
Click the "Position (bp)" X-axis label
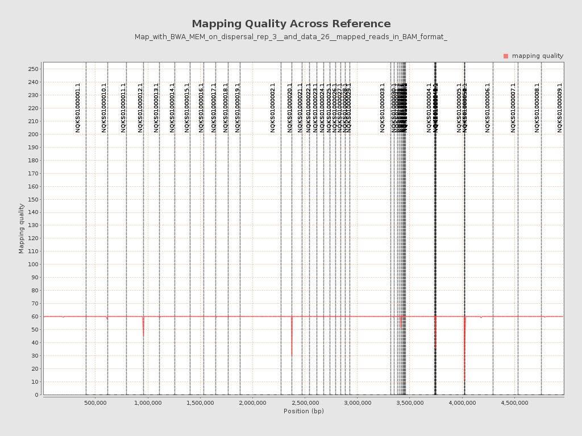[305, 412]
